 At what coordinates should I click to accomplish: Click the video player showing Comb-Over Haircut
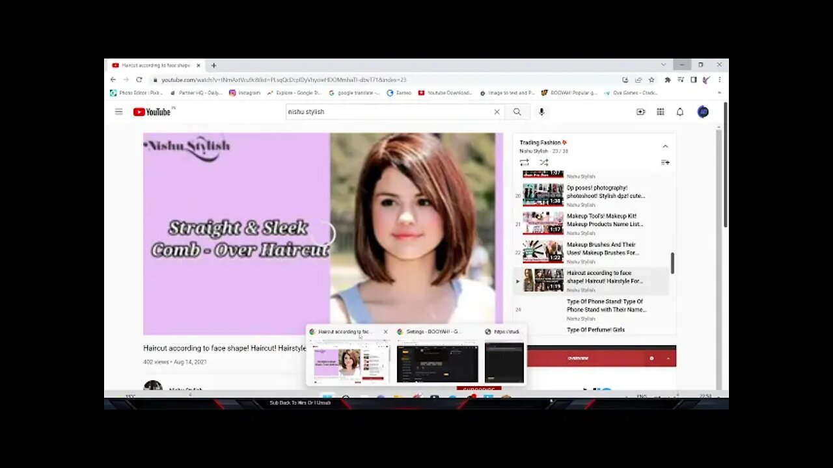323,233
